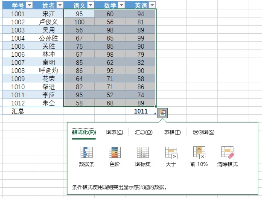Select the name cell 朱仝
The width and height of the screenshot is (262, 198).
48,103
